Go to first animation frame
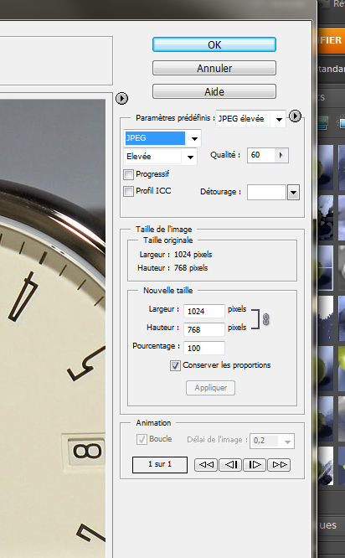The height and width of the screenshot is (558, 345). tap(206, 465)
